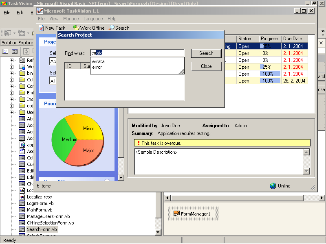
Task: Expand the References tree node
Action: click(x=12, y=60)
